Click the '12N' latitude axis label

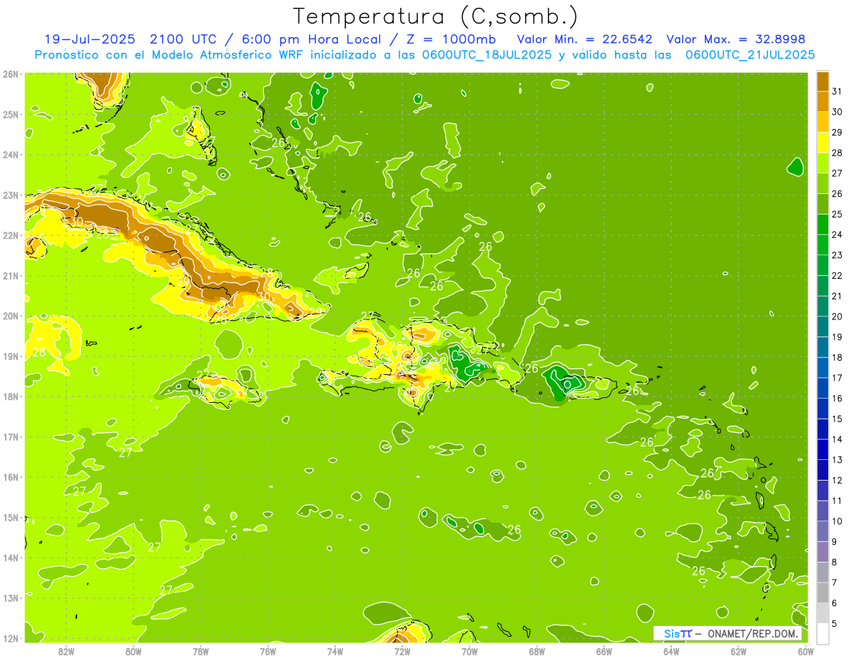pyautogui.click(x=11, y=638)
